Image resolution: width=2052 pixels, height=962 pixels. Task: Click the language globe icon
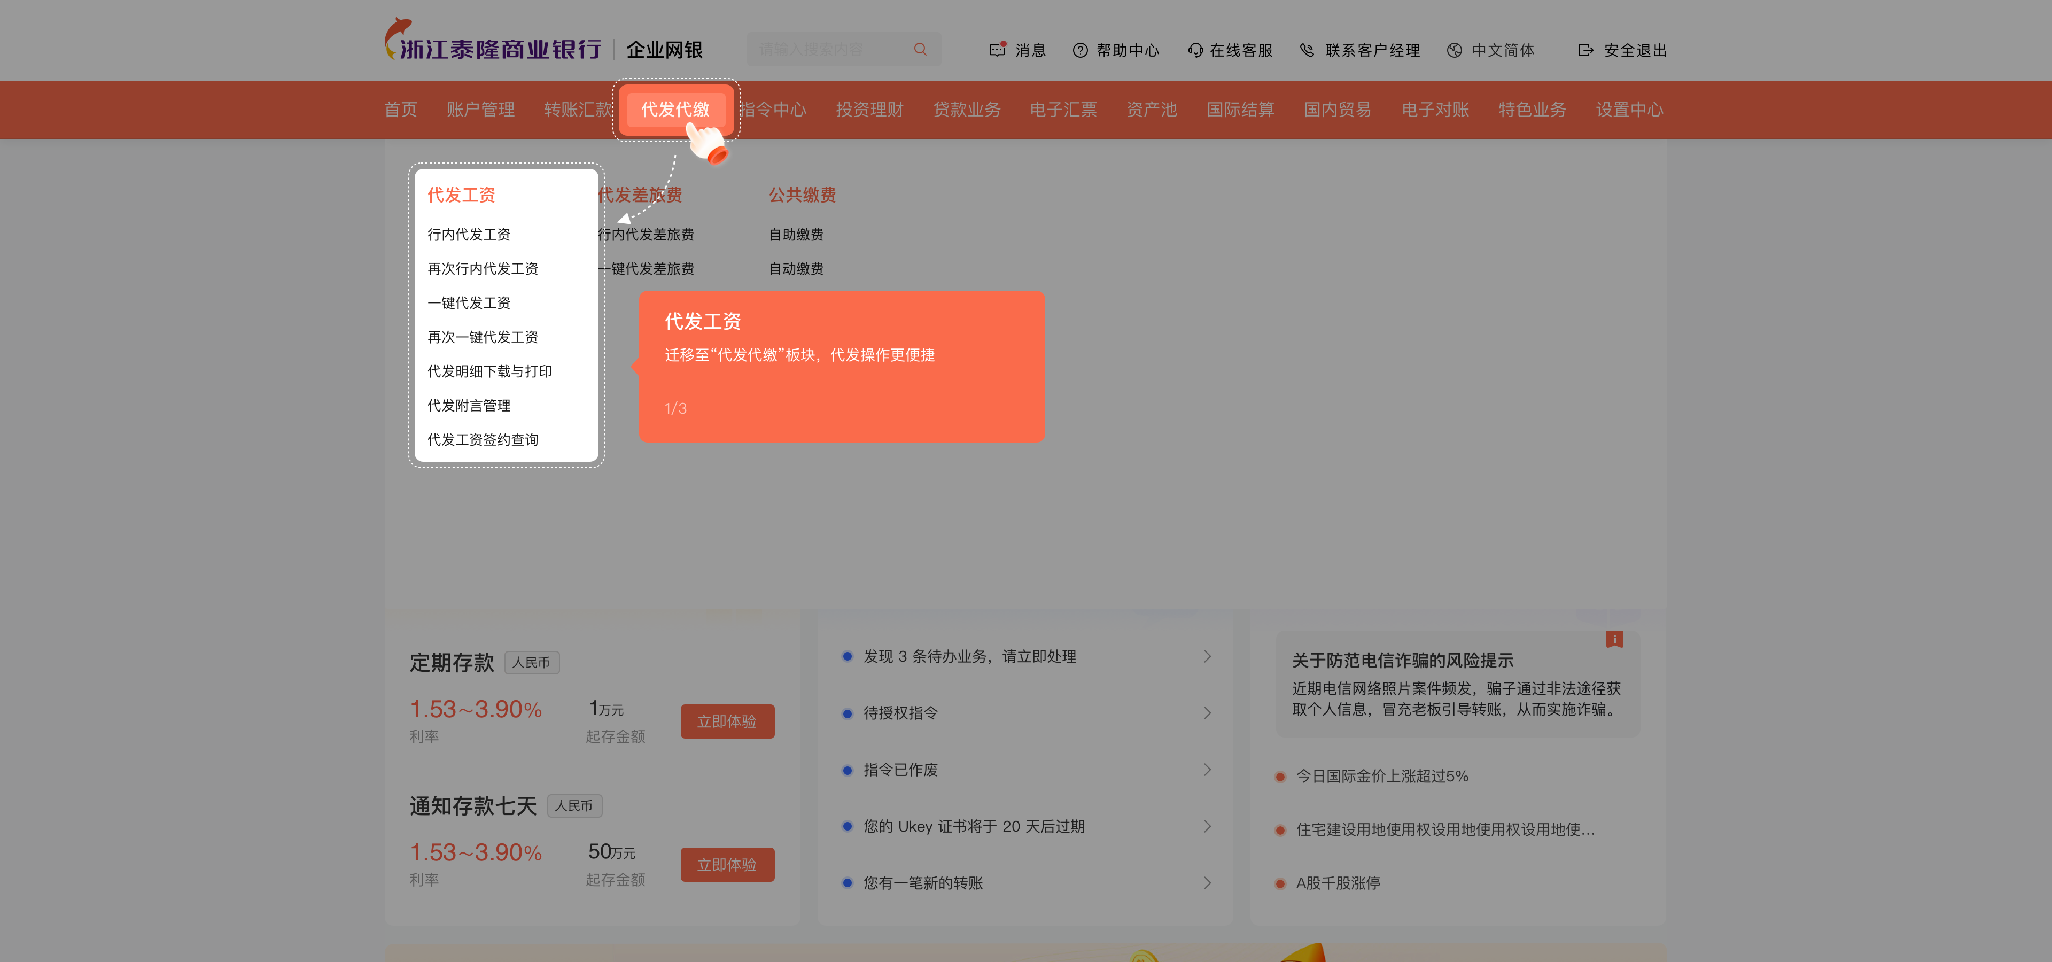pyautogui.click(x=1454, y=50)
